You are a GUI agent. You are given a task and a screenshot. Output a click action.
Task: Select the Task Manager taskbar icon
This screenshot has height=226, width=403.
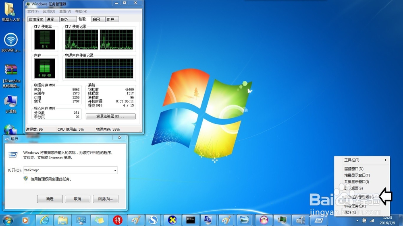point(282,220)
